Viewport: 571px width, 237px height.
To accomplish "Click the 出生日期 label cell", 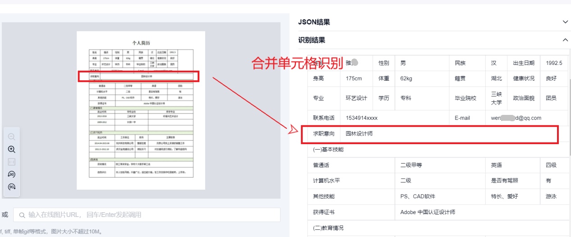I will click(x=524, y=63).
